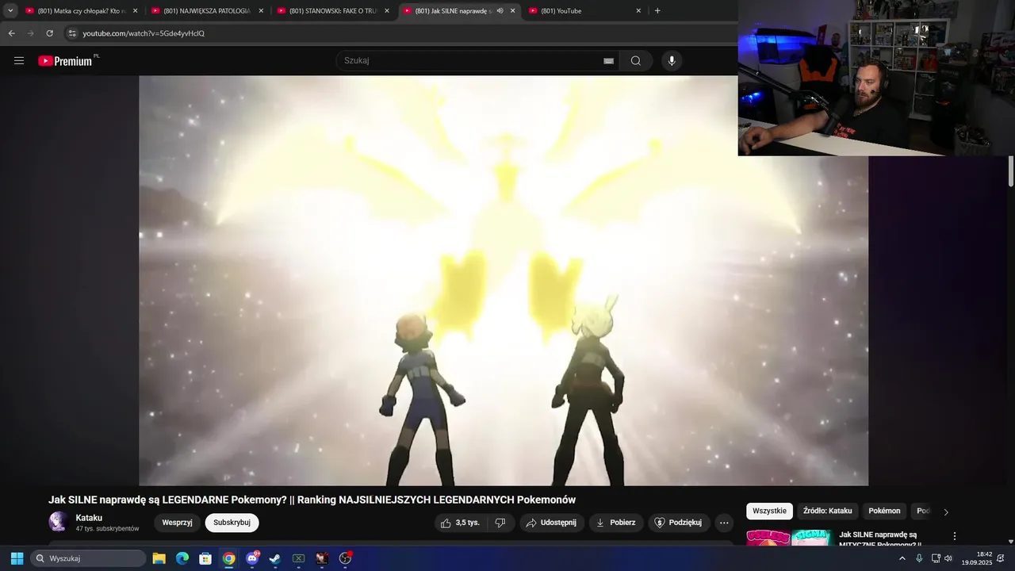Click the Pobierz download button
The width and height of the screenshot is (1015, 571).
coord(615,523)
